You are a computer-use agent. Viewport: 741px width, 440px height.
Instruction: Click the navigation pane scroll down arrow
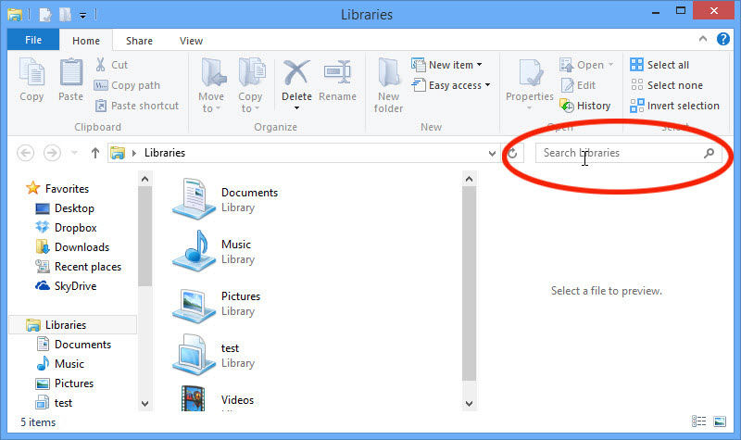pos(145,404)
